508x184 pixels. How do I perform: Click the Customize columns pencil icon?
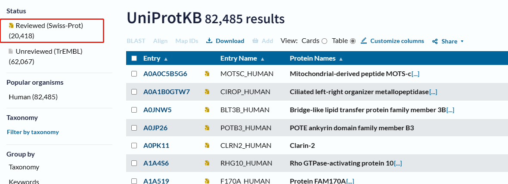point(364,41)
